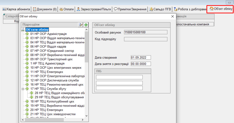234x123 pixels.
Task: Select 28 НР ТЕЦ Відділ комерційного child item
Action: coord(60,93)
